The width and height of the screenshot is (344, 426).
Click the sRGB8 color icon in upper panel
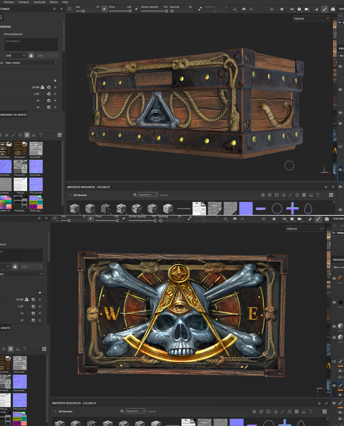click(43, 87)
